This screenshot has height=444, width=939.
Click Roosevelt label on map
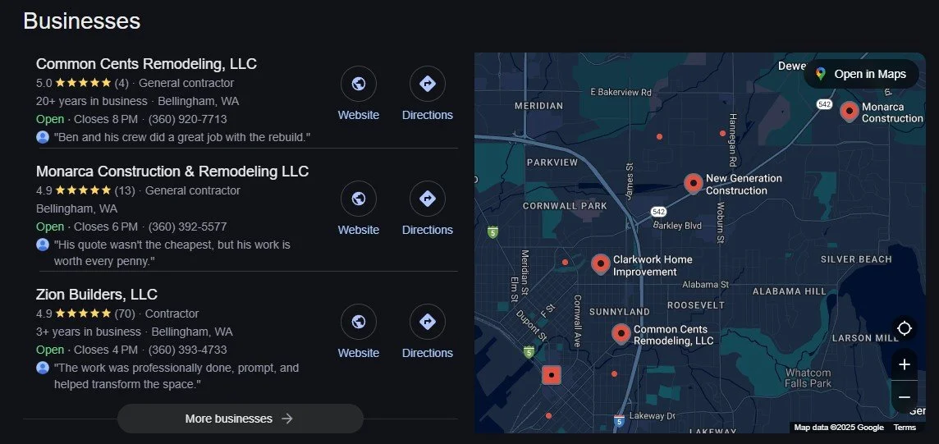click(696, 305)
